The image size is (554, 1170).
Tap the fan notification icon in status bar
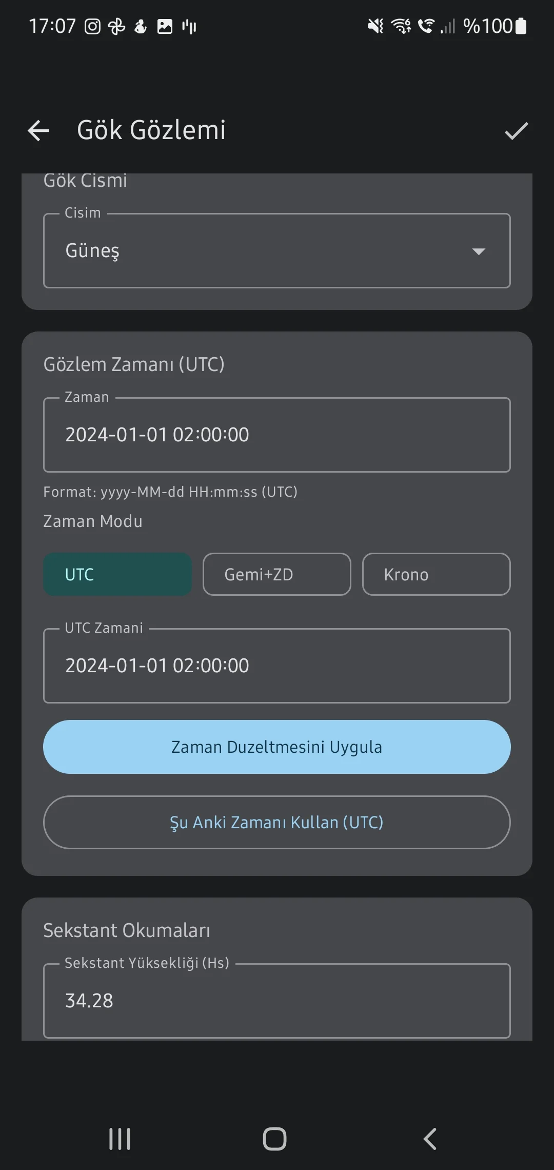click(116, 26)
